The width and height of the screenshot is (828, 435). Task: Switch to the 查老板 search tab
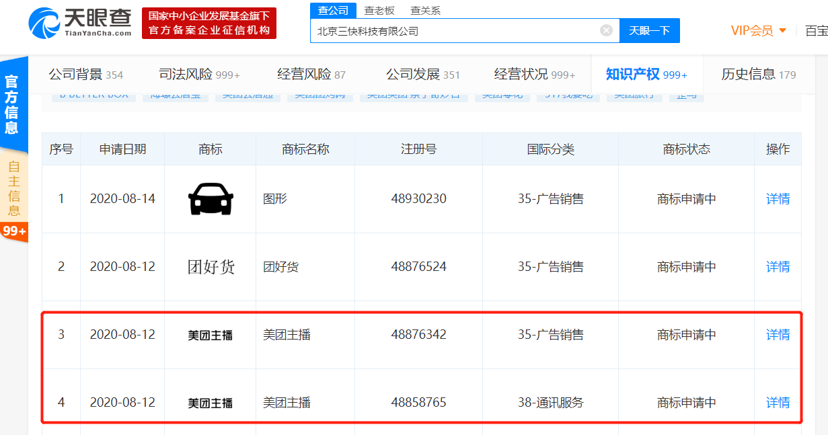379,10
